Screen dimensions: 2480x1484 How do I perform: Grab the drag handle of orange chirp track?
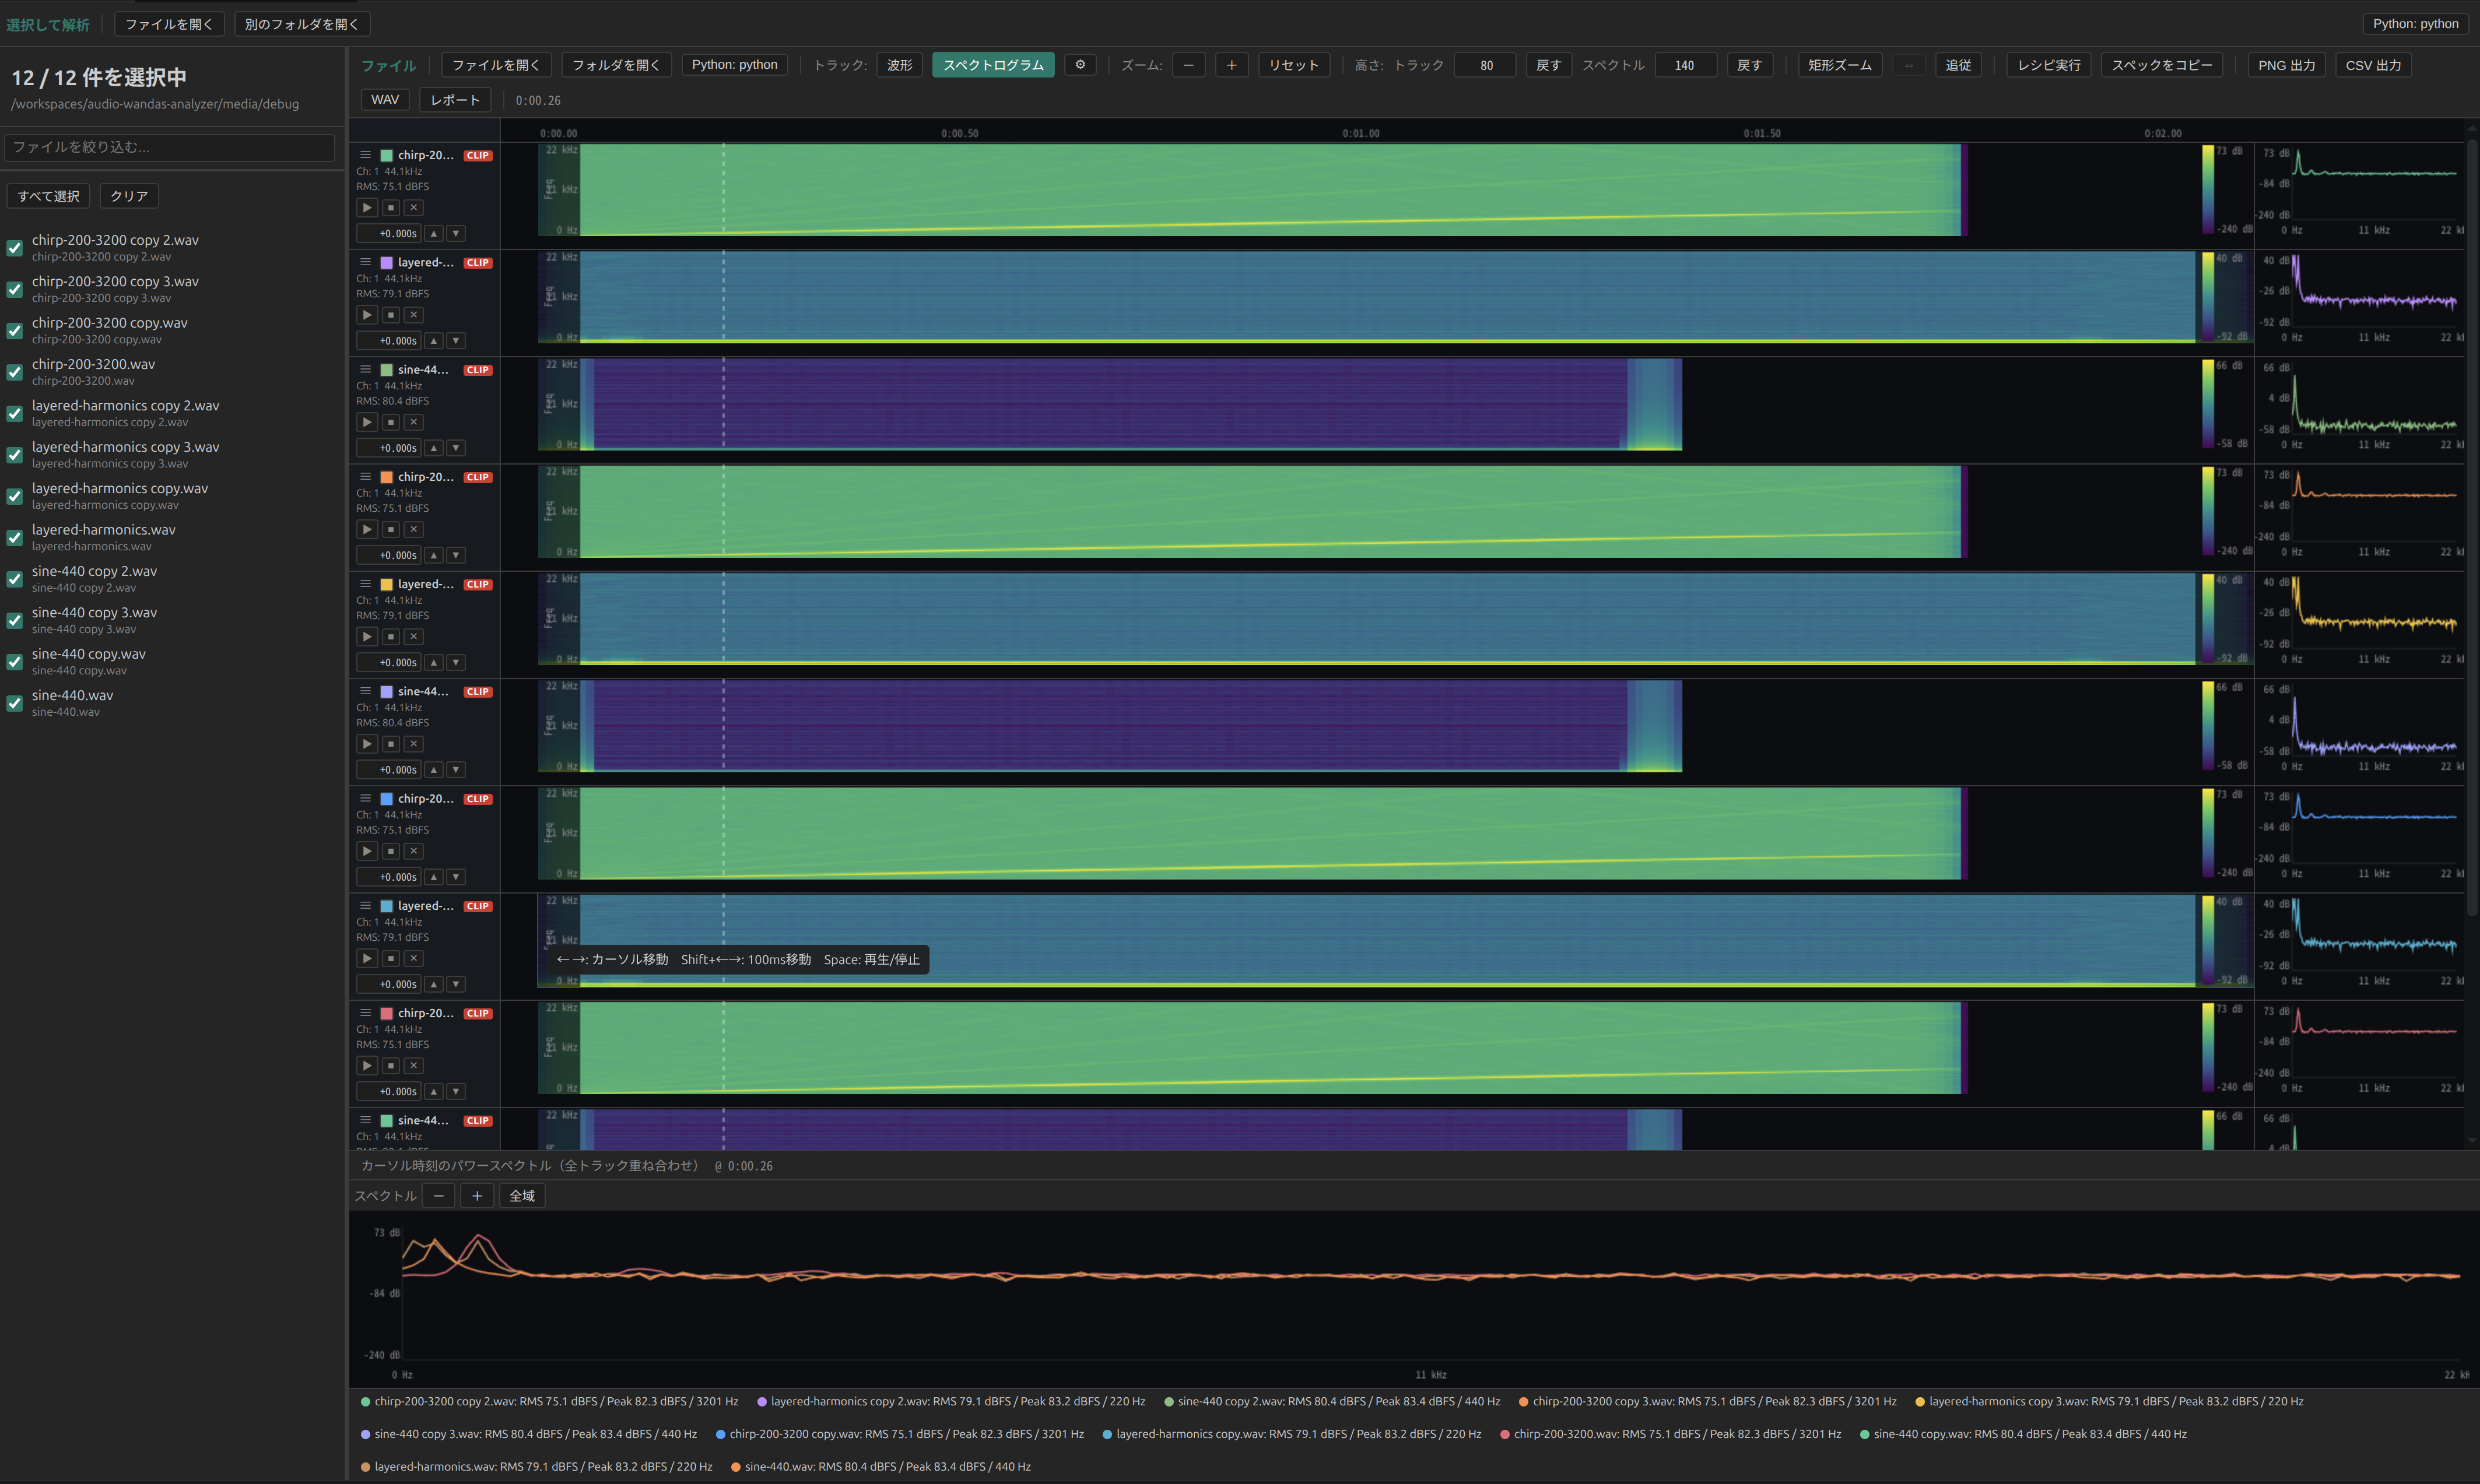[366, 477]
